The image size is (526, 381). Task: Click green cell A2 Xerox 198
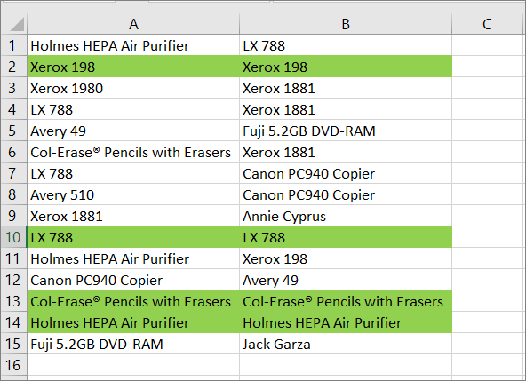coord(133,67)
